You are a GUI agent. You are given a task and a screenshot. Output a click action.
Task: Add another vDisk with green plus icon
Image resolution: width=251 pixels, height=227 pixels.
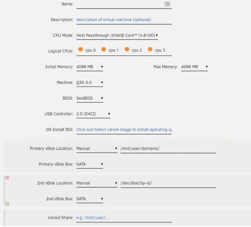7,204
